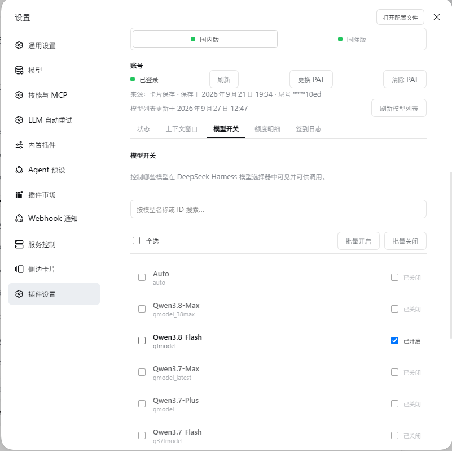
Task: Open 插件市场 in sidebar
Action: 54,194
